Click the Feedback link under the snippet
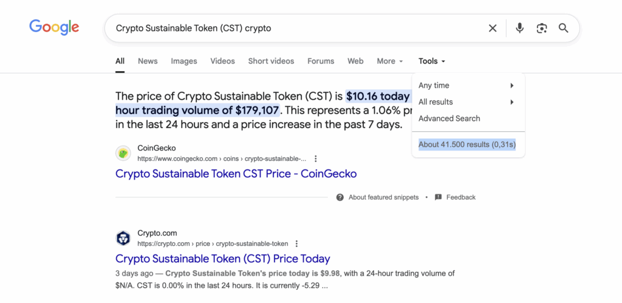The width and height of the screenshot is (622, 303). (x=460, y=197)
